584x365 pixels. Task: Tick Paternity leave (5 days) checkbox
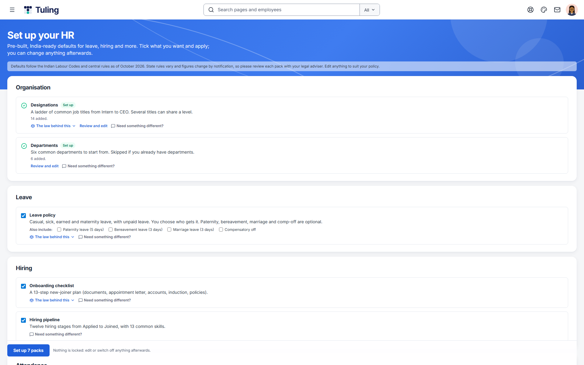59,230
